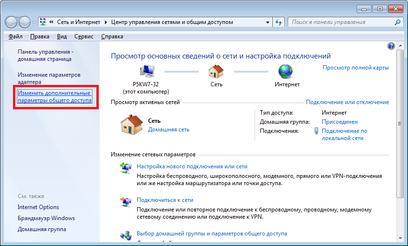408x246 pixels.
Task: Click the new connection setup icon
Action: [126, 167]
